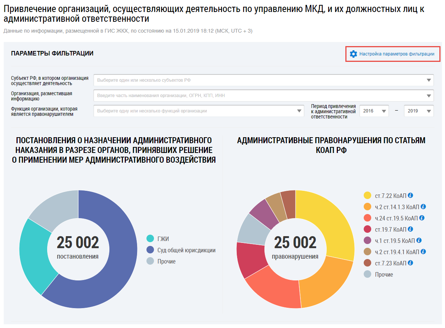Open info icon beside ч.2 ст.19.4.1 КоАП
The height and width of the screenshot is (328, 445).
423,252
